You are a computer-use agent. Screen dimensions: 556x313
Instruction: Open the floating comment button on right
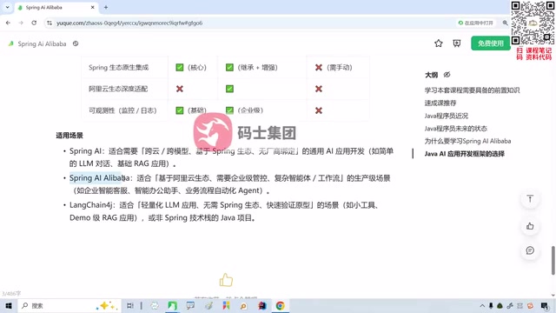click(530, 250)
